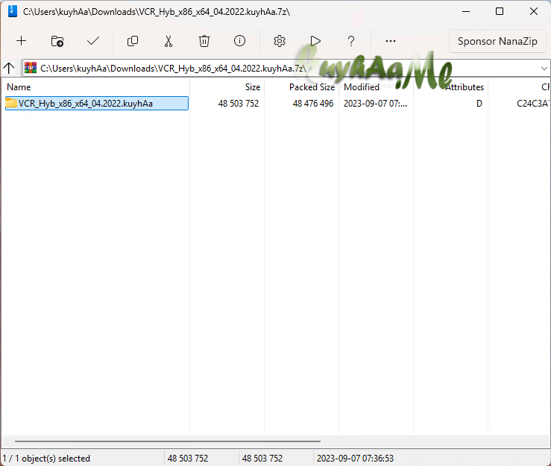
Task: Click the CRC value C24C3A cell
Action: coord(532,104)
